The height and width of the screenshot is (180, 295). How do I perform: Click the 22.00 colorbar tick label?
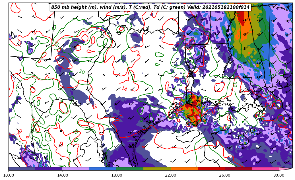[171, 175]
